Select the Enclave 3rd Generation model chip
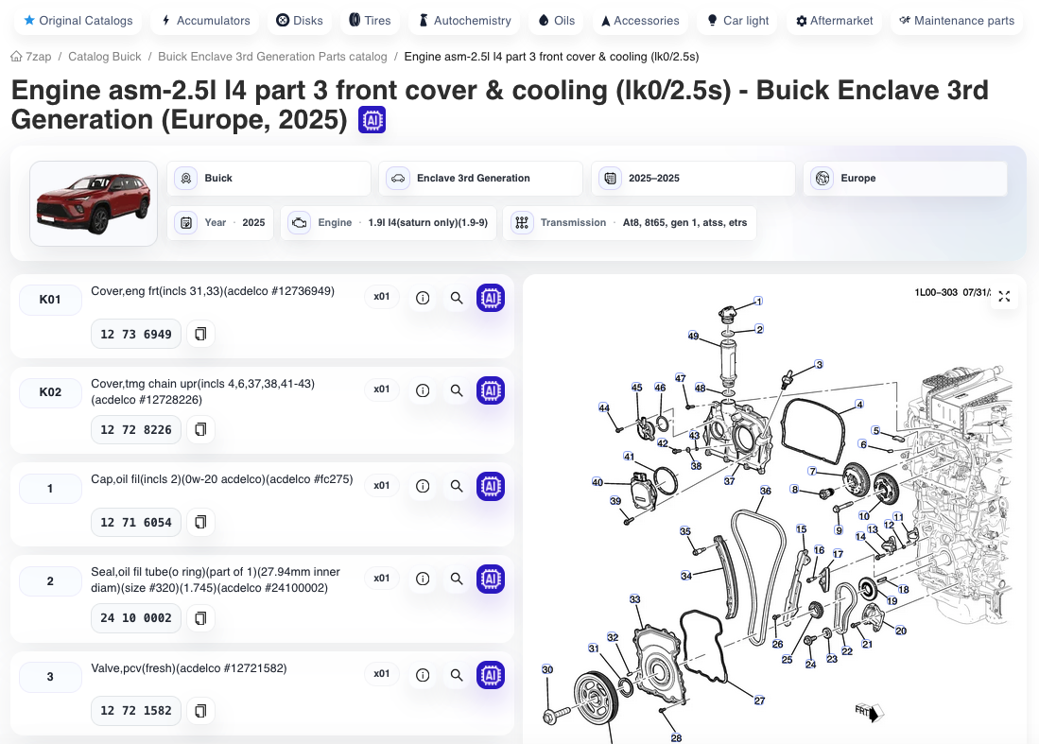Screen dimensions: 1039x744 [x=481, y=179]
